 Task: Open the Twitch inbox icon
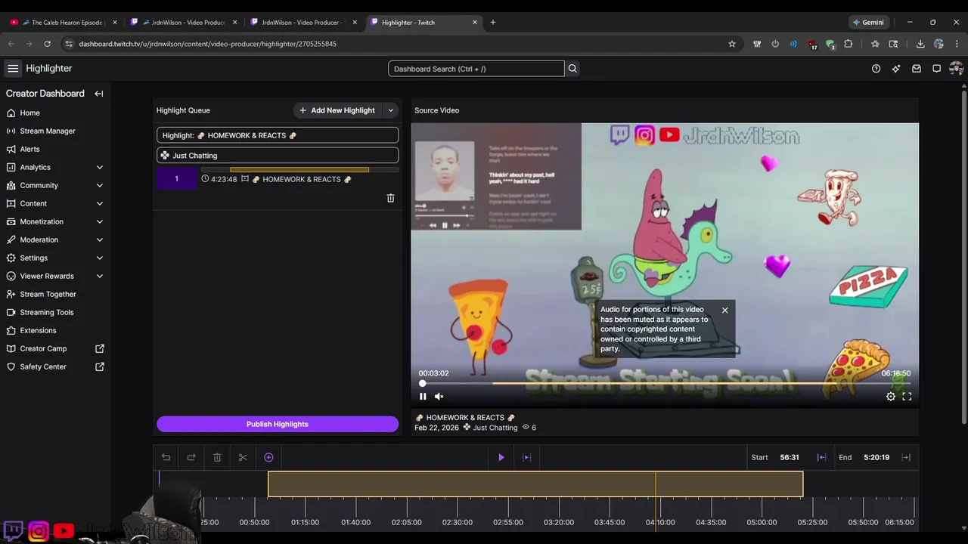click(x=917, y=69)
